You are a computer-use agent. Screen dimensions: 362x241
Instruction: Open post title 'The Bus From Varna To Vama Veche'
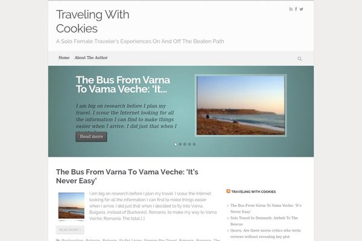[x=127, y=176]
